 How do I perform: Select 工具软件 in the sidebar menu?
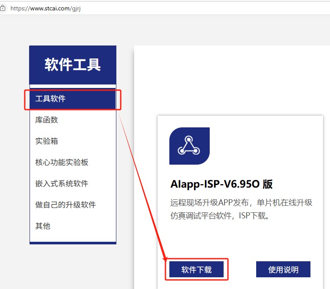click(x=73, y=99)
